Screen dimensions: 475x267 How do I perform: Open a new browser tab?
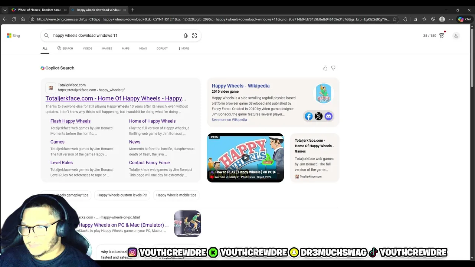point(132,10)
